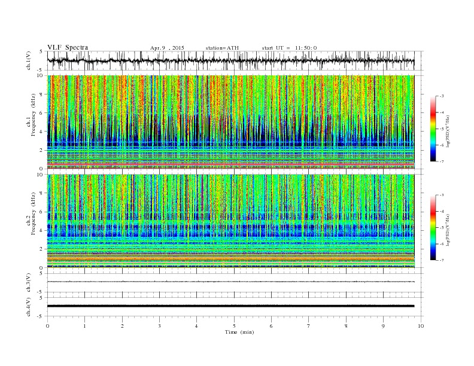Click tick label "3" on Time axis
The image size is (474, 366).
click(x=159, y=326)
